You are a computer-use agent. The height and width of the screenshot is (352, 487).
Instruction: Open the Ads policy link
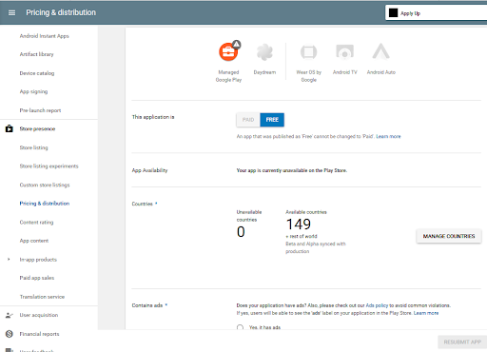click(377, 305)
